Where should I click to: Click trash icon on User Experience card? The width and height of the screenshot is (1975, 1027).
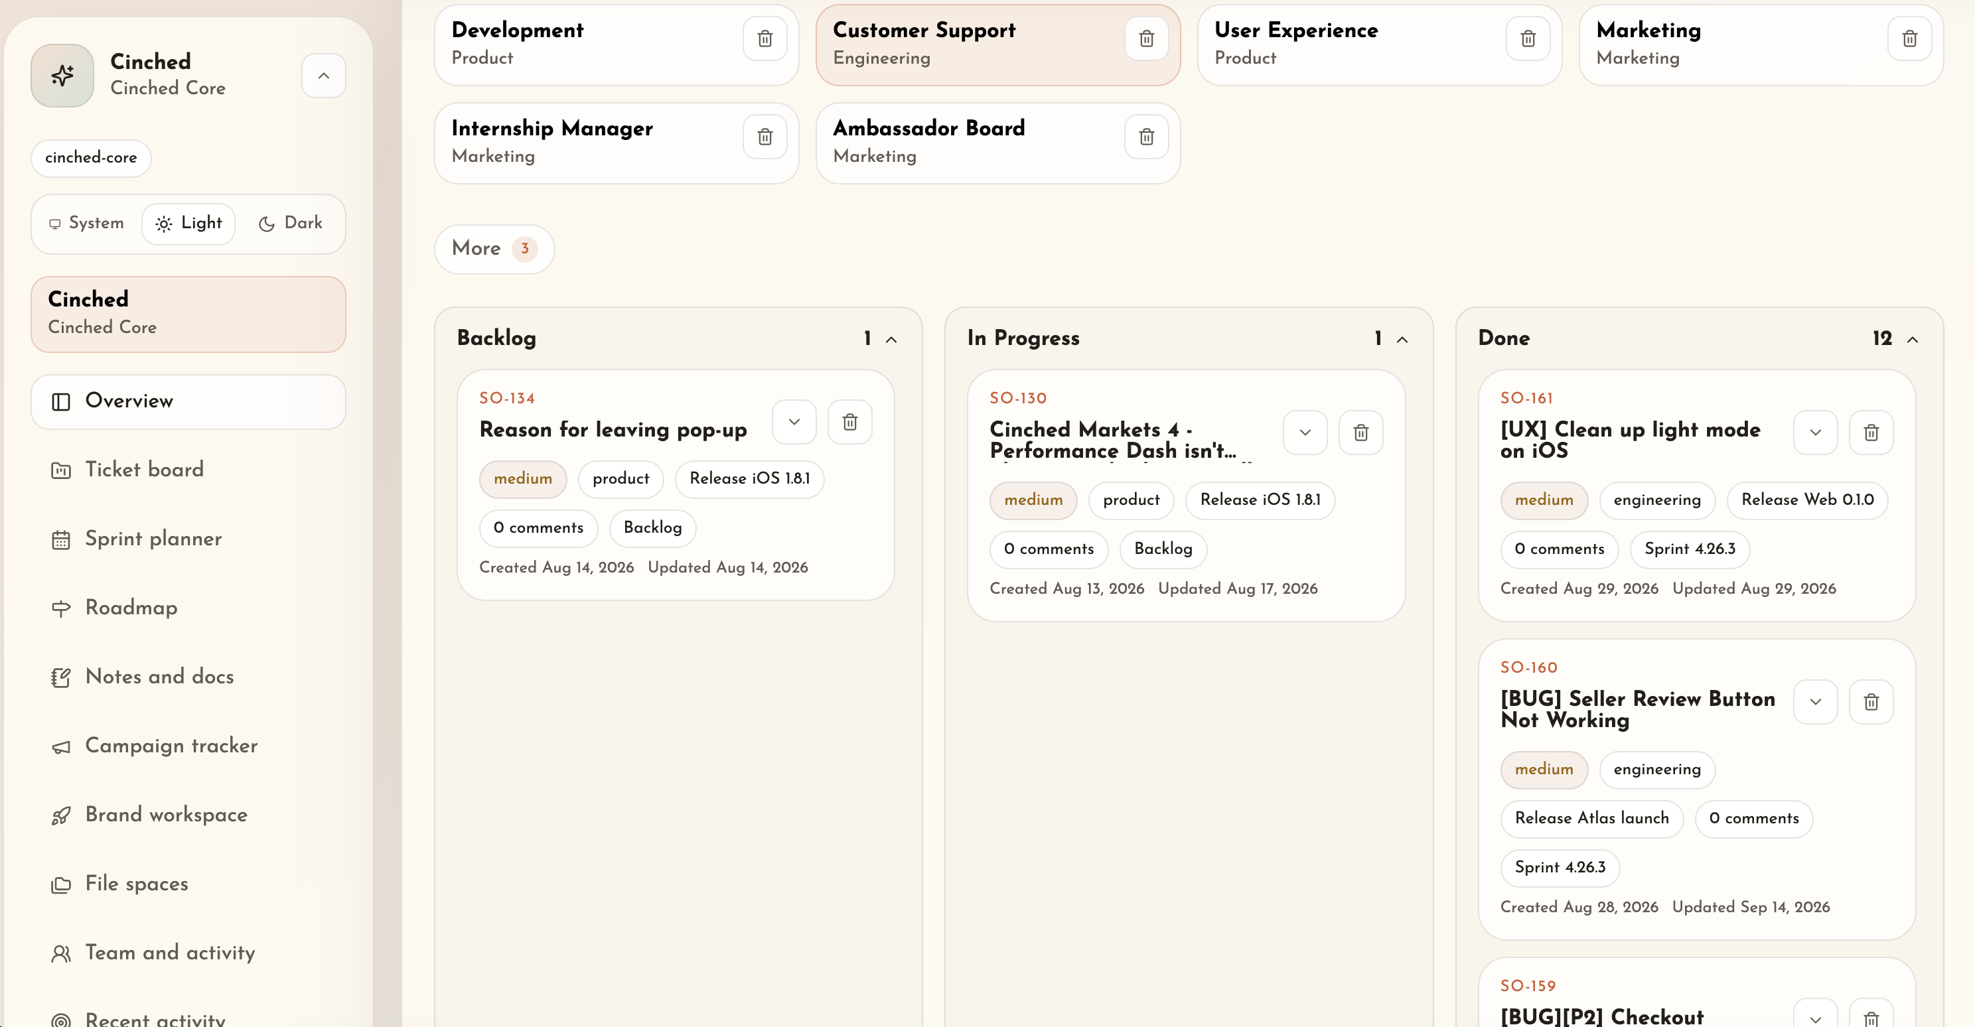[x=1528, y=38]
